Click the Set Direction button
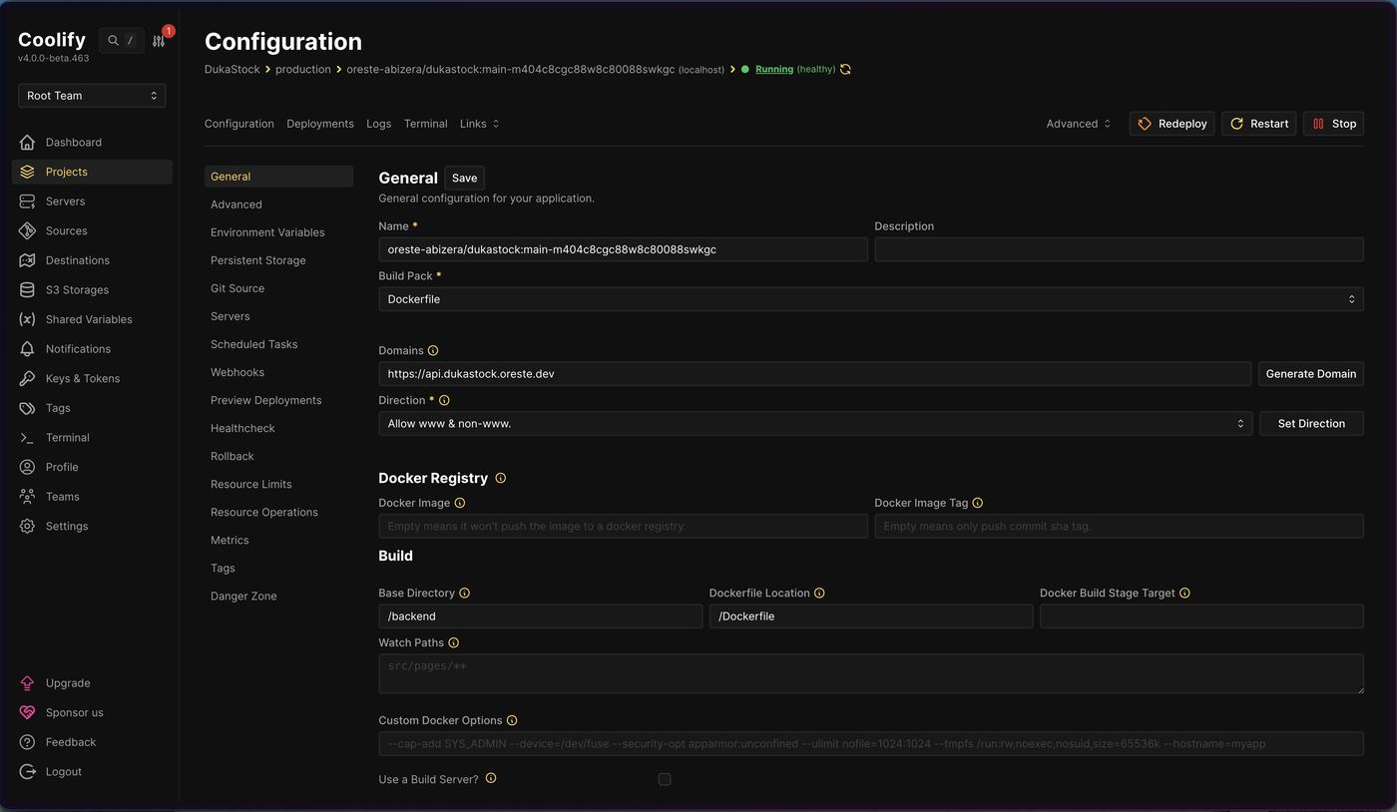 (x=1311, y=423)
